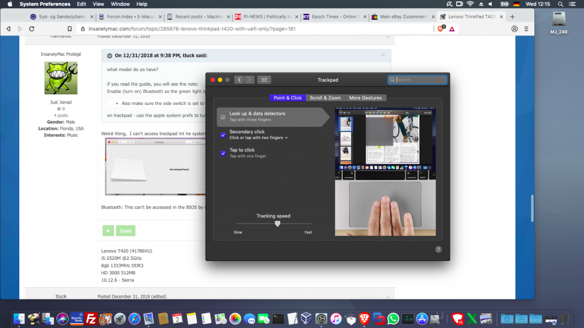Open Spotlight search in menu bar

pos(560,4)
